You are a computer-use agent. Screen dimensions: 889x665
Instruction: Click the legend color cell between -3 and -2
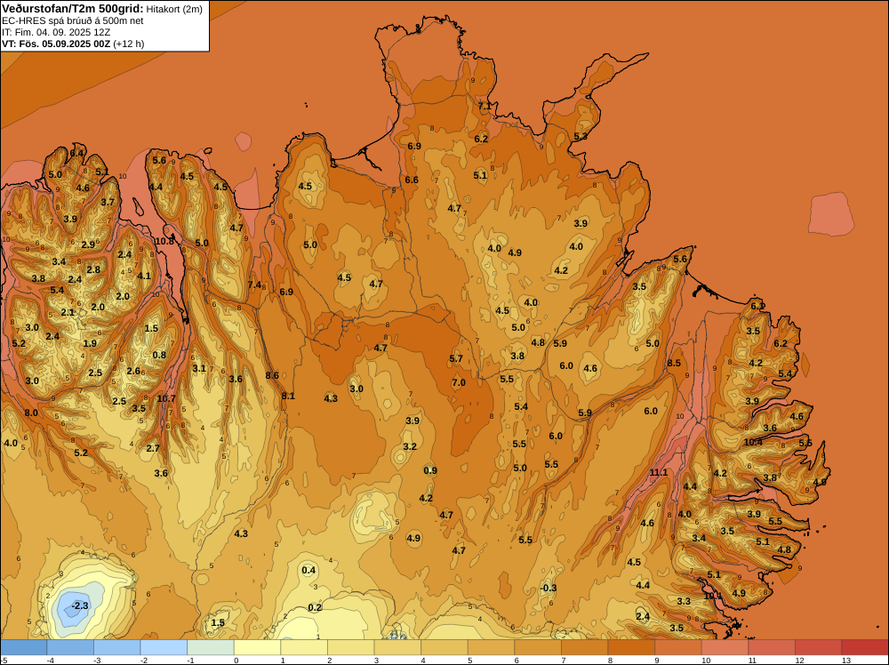point(116,647)
